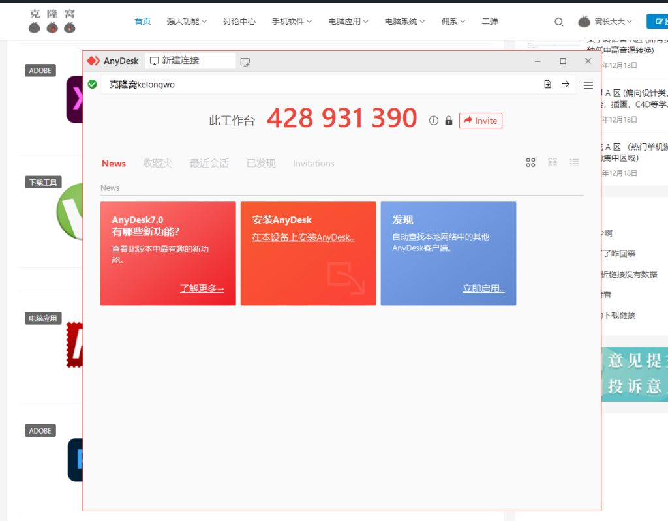The image size is (668, 521).
Task: Click the AnyDesk logo icon
Action: 93,61
